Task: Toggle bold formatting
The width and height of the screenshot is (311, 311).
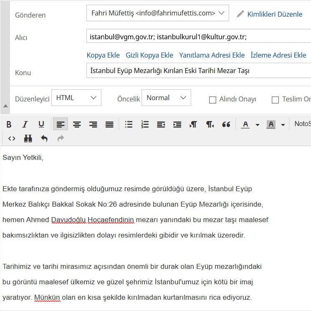Action: tap(9, 124)
